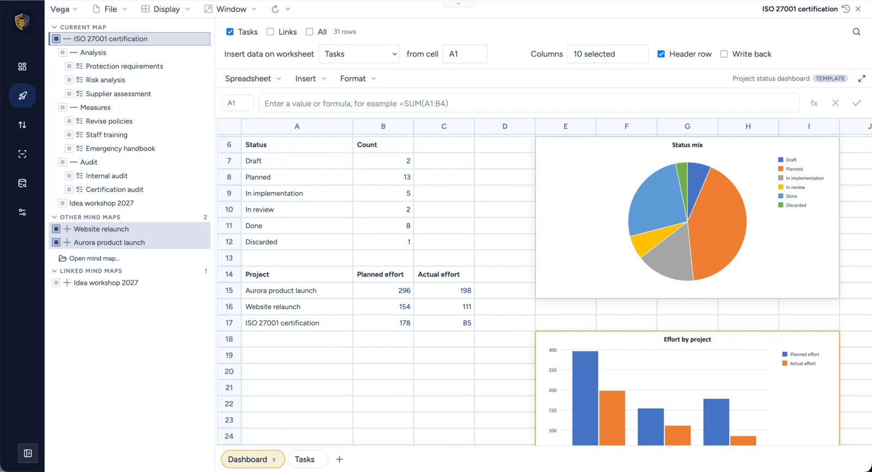Expand the spreadsheet to full screen
The height and width of the screenshot is (472, 872).
862,78
